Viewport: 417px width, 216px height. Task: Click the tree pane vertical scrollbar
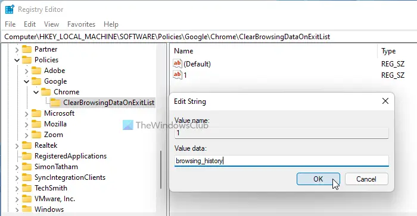[161, 170]
